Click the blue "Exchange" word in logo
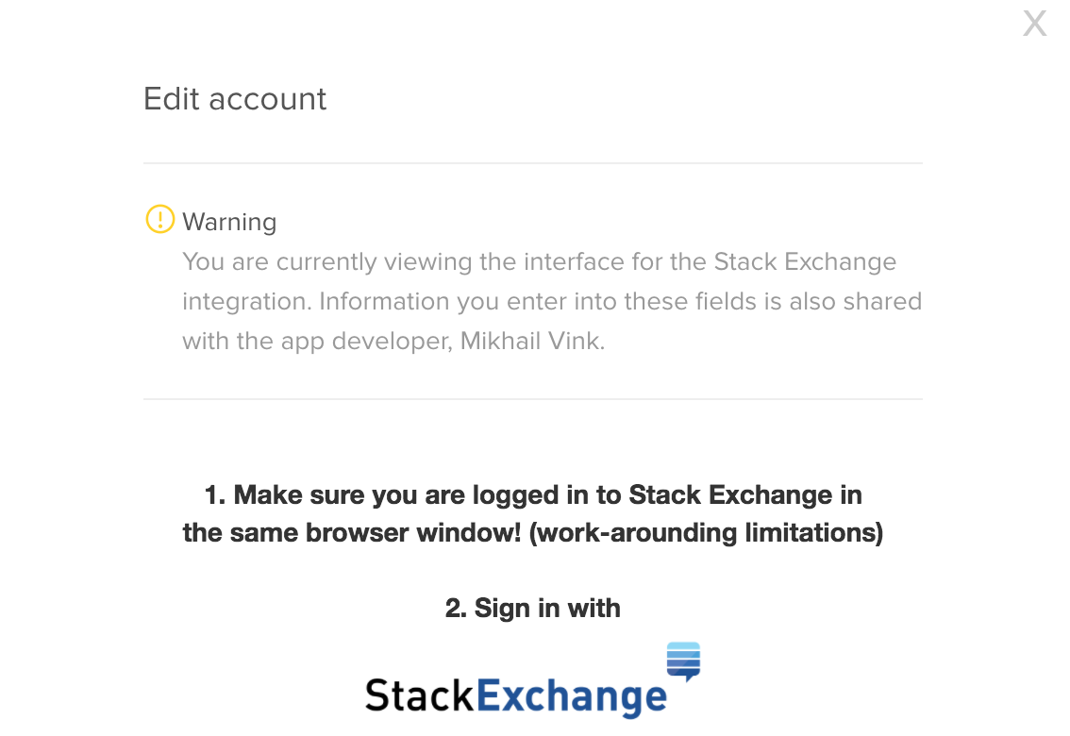This screenshot has width=1070, height=736. click(x=572, y=698)
